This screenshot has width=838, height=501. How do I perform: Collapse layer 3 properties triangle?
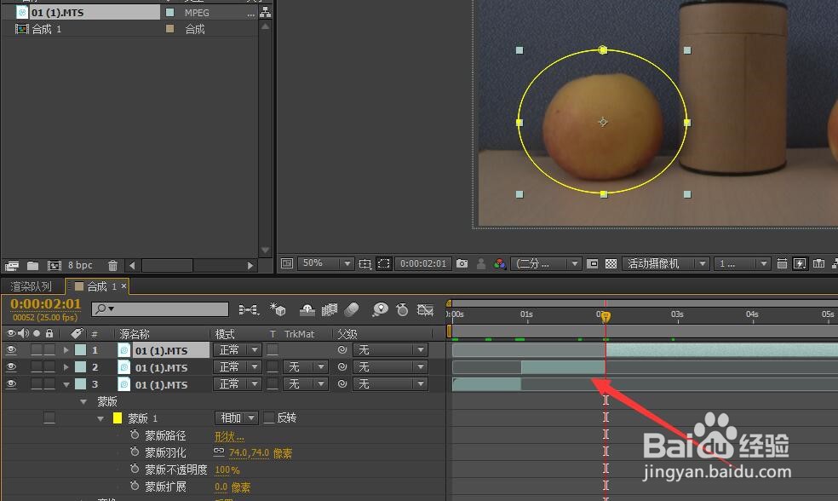tap(66, 384)
